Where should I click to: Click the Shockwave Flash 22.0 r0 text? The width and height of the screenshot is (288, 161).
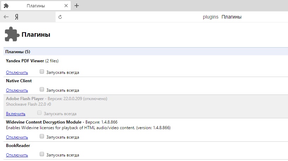tap(28, 104)
